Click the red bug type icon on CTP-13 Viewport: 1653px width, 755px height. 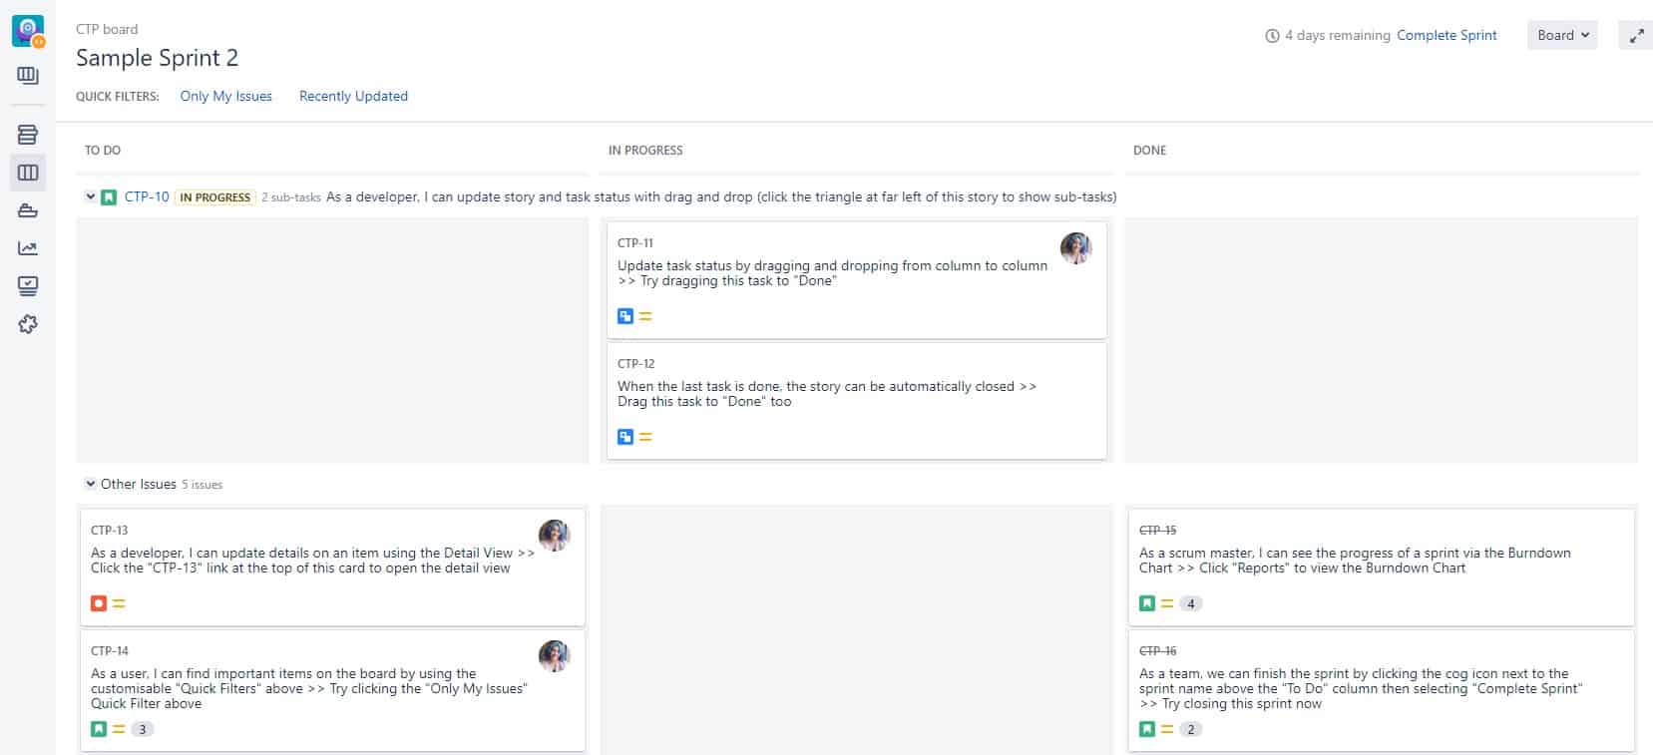click(x=99, y=603)
